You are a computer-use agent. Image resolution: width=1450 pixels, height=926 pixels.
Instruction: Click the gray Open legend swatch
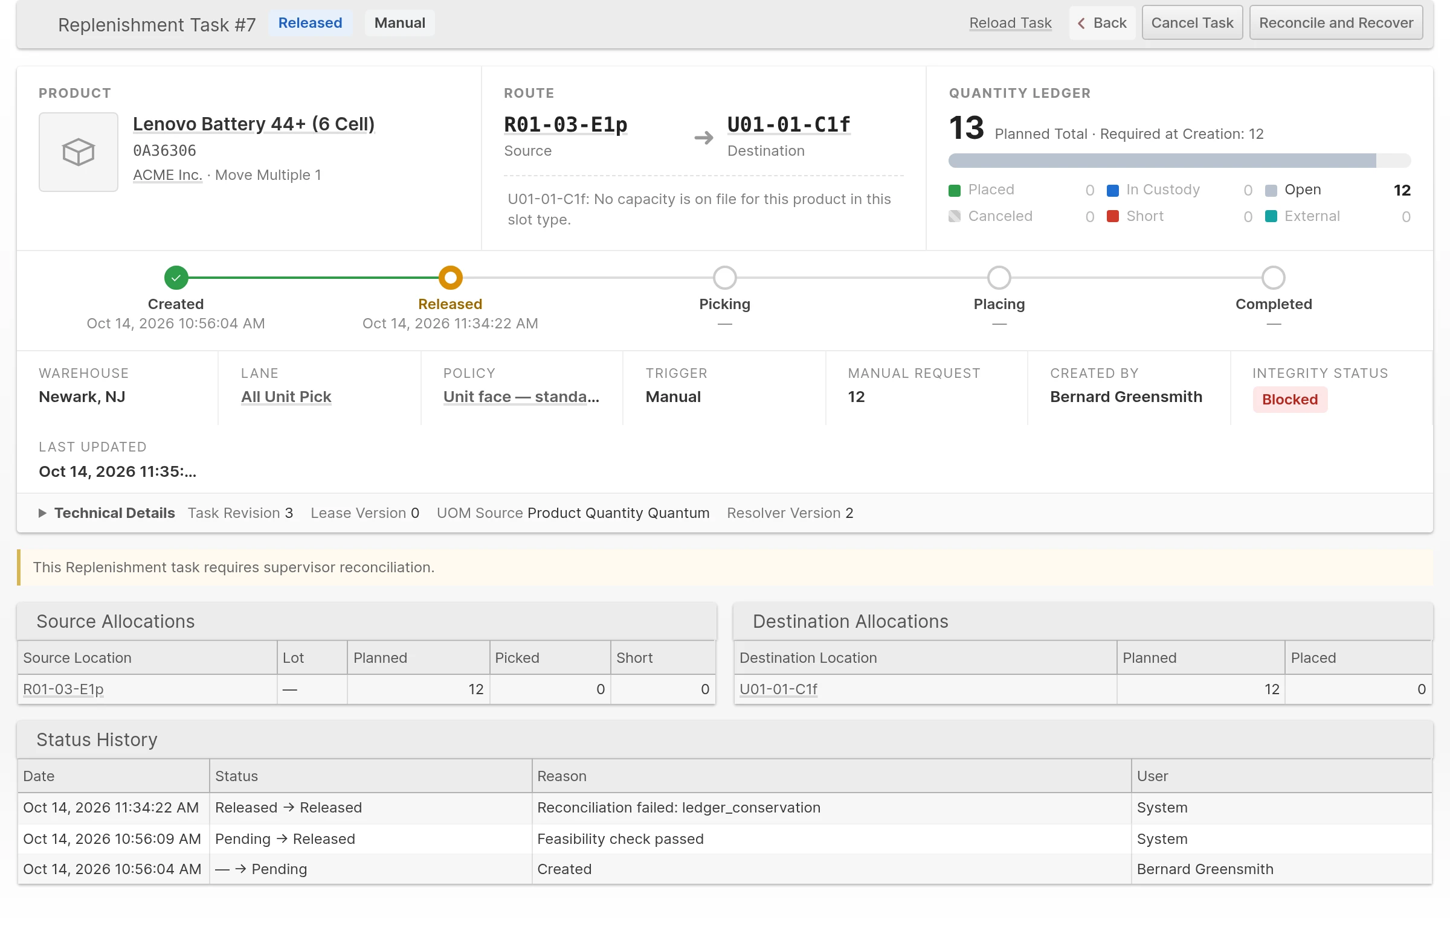[1271, 190]
